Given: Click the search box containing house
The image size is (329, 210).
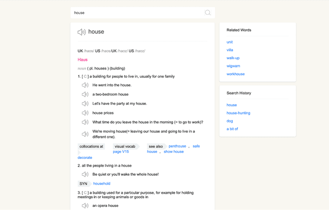Looking at the screenshot, I should (137, 13).
